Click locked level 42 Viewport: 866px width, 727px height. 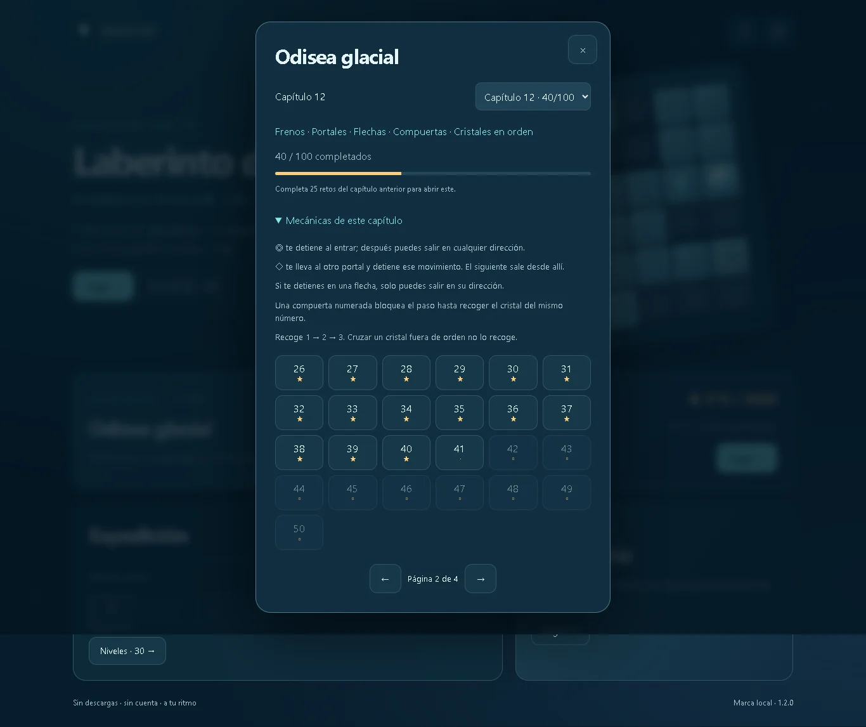[513, 453]
